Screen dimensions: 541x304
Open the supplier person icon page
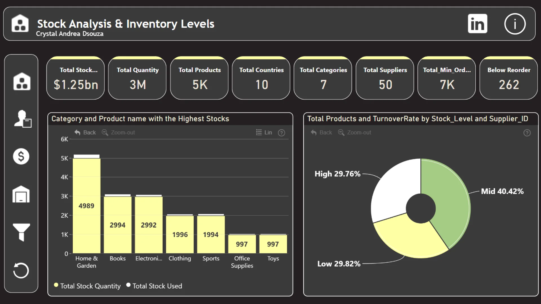(x=22, y=119)
